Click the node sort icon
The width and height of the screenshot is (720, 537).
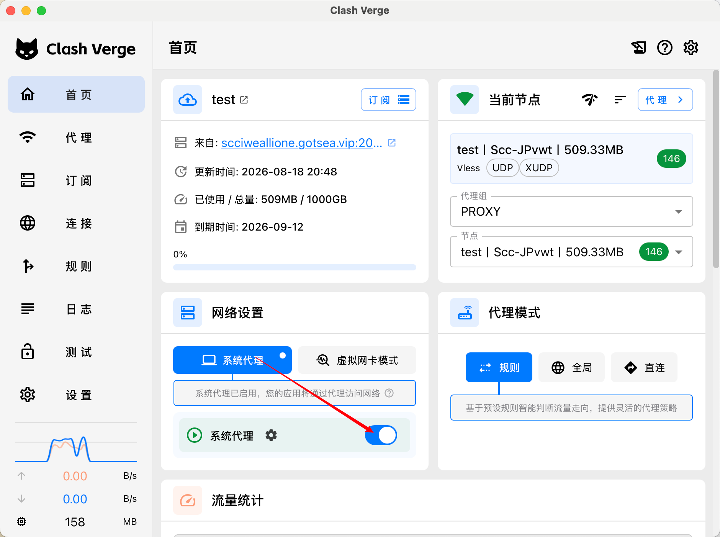point(620,100)
